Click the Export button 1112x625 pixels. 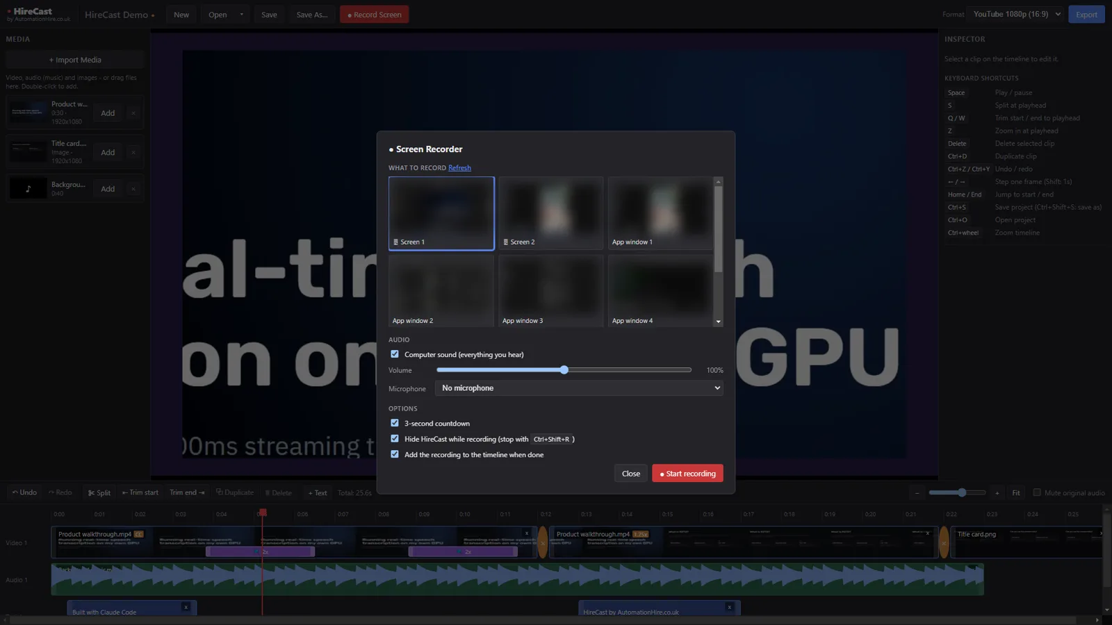click(x=1086, y=15)
